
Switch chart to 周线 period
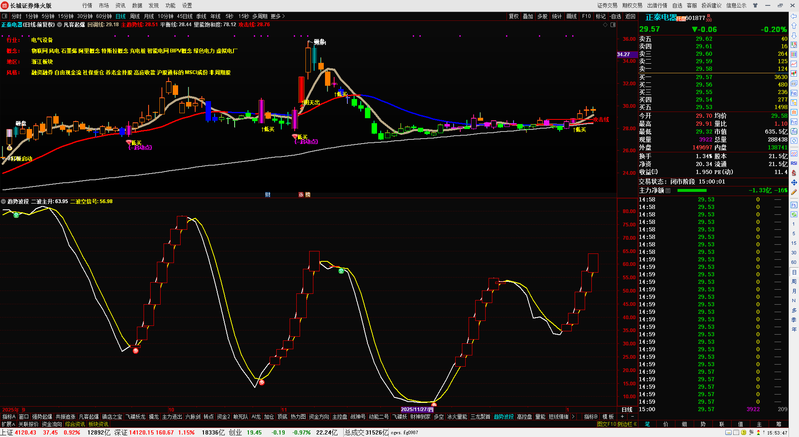click(x=135, y=16)
